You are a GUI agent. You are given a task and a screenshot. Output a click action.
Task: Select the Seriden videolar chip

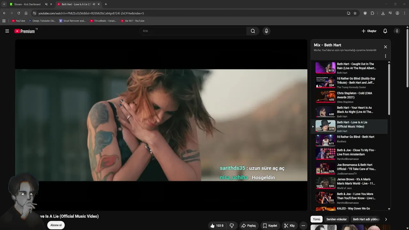(x=336, y=219)
